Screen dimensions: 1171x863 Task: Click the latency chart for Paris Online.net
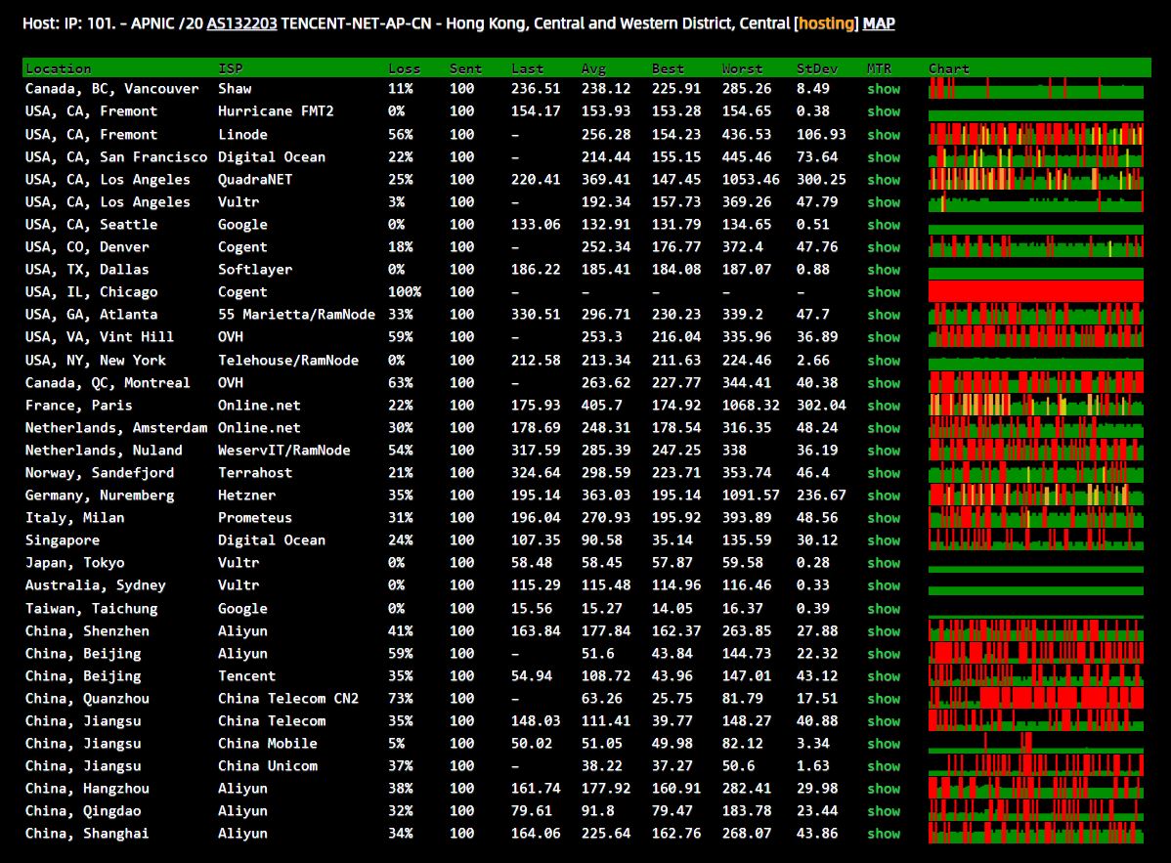point(1036,405)
